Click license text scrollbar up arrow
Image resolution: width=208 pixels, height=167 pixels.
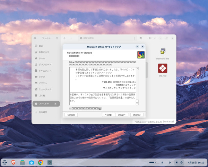tap(137, 69)
